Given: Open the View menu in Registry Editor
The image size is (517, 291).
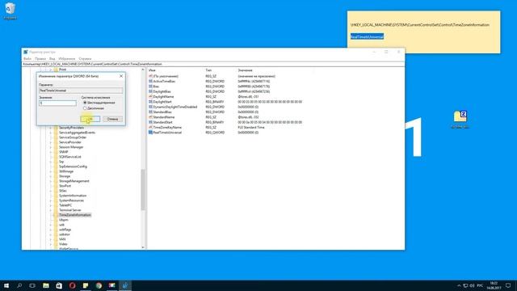Looking at the screenshot, I should [x=52, y=59].
